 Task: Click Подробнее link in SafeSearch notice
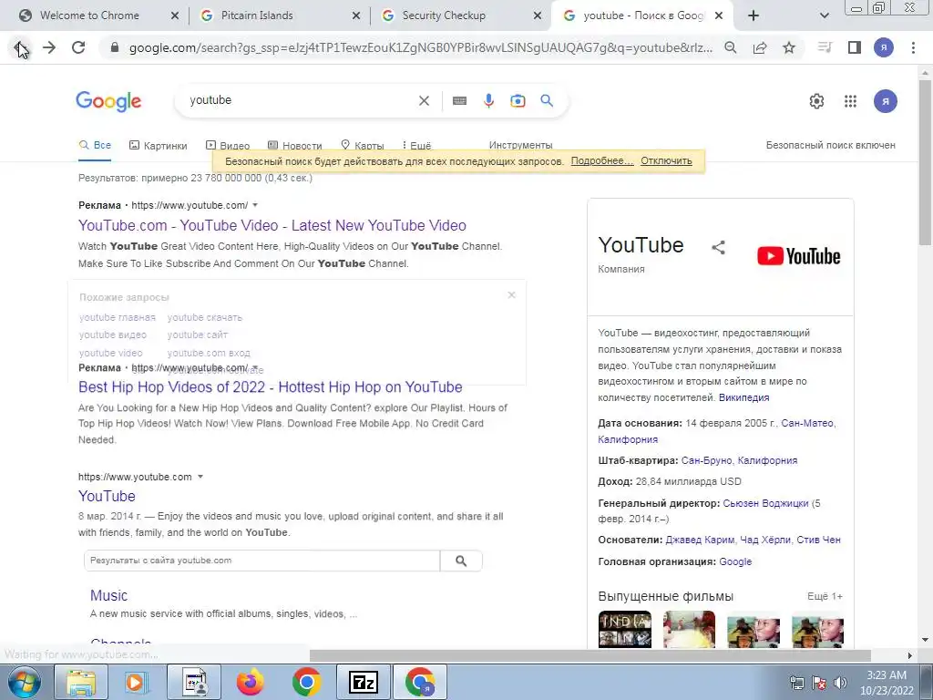602,160
